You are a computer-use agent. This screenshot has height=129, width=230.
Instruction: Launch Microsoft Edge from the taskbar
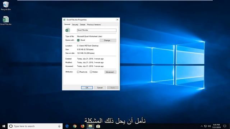tap(67, 126)
